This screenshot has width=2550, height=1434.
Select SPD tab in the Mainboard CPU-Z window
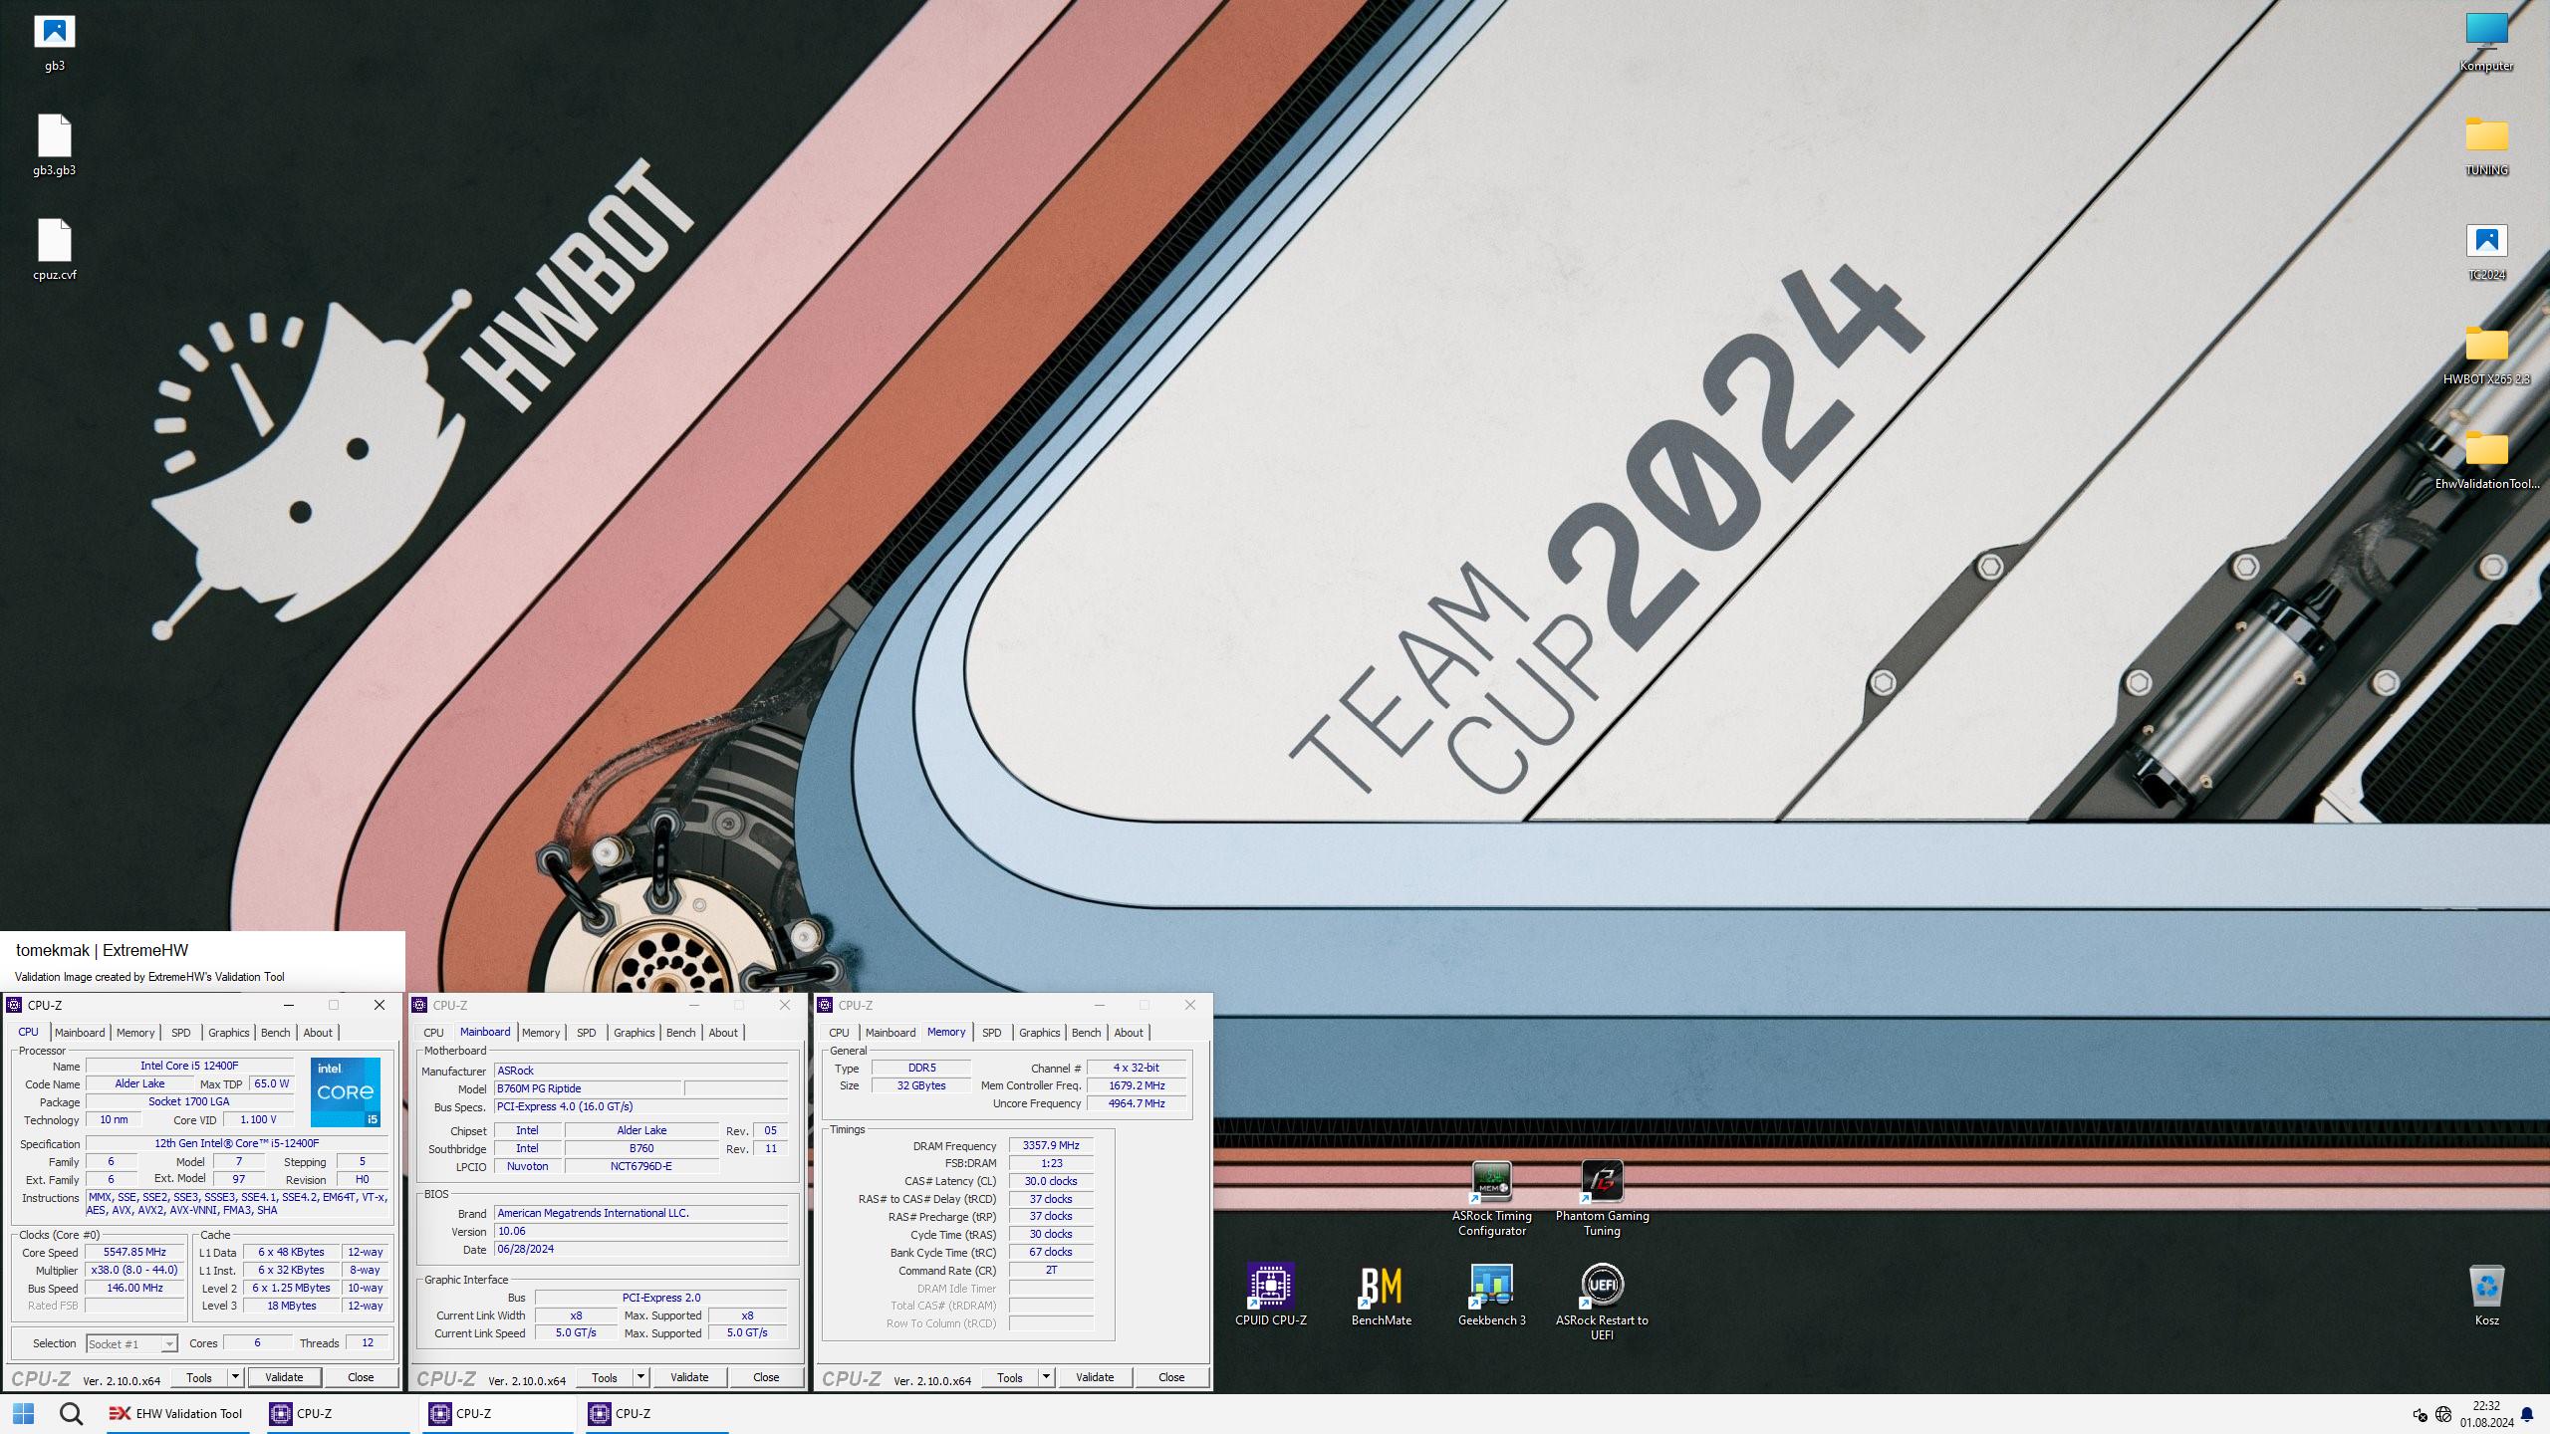586,1033
